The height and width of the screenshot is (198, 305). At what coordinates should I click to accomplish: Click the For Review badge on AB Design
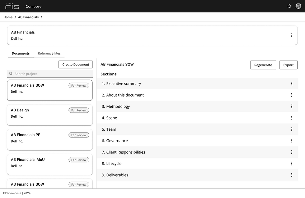pyautogui.click(x=79, y=110)
